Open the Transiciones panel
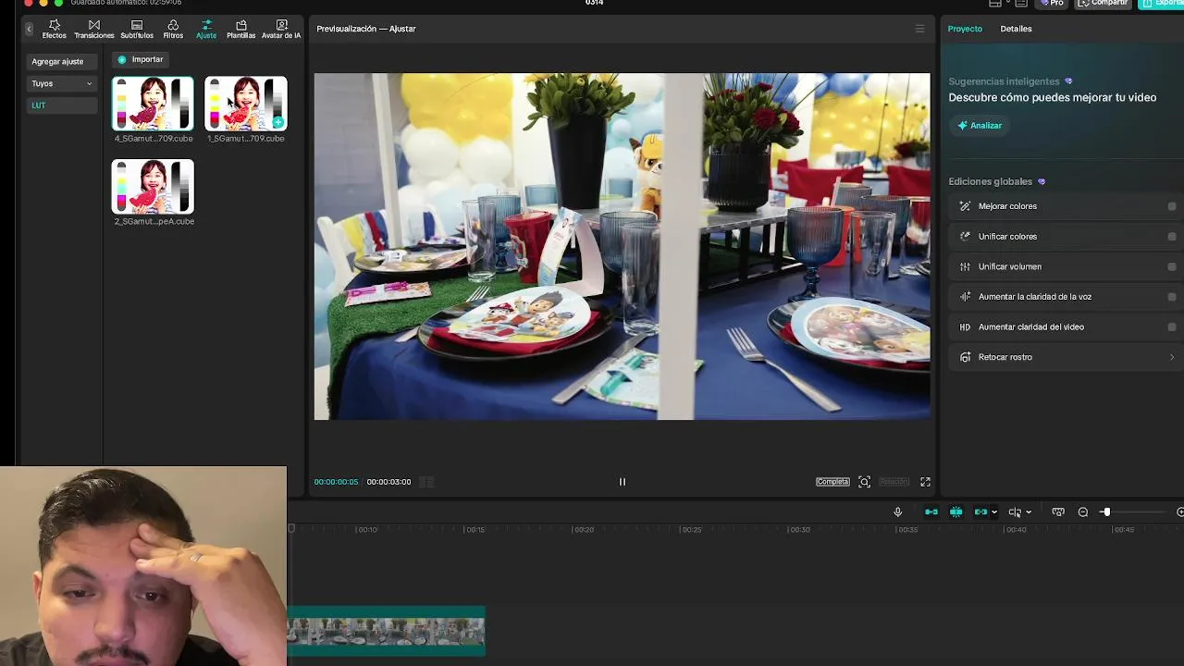Image resolution: width=1184 pixels, height=666 pixels. point(93,29)
